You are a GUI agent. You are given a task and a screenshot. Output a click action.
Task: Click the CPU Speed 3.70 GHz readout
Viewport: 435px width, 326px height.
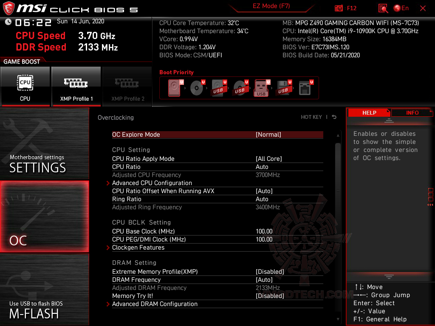(65, 36)
